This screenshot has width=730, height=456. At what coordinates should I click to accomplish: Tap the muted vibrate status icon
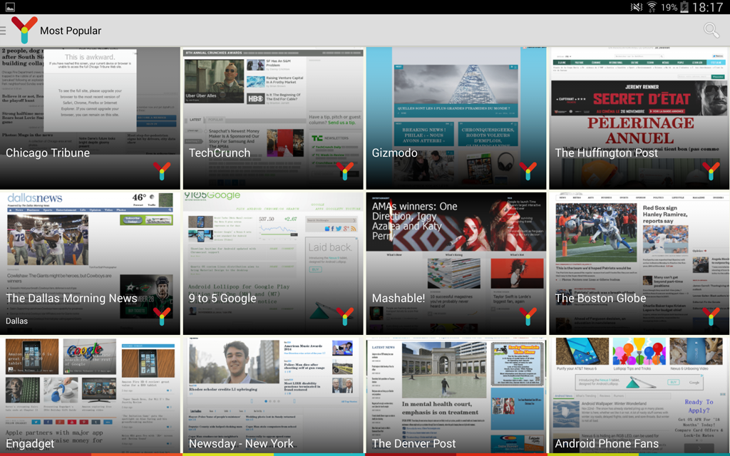[x=636, y=7]
